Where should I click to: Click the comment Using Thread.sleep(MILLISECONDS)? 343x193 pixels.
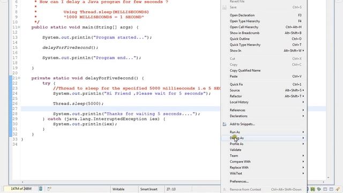pos(106,12)
